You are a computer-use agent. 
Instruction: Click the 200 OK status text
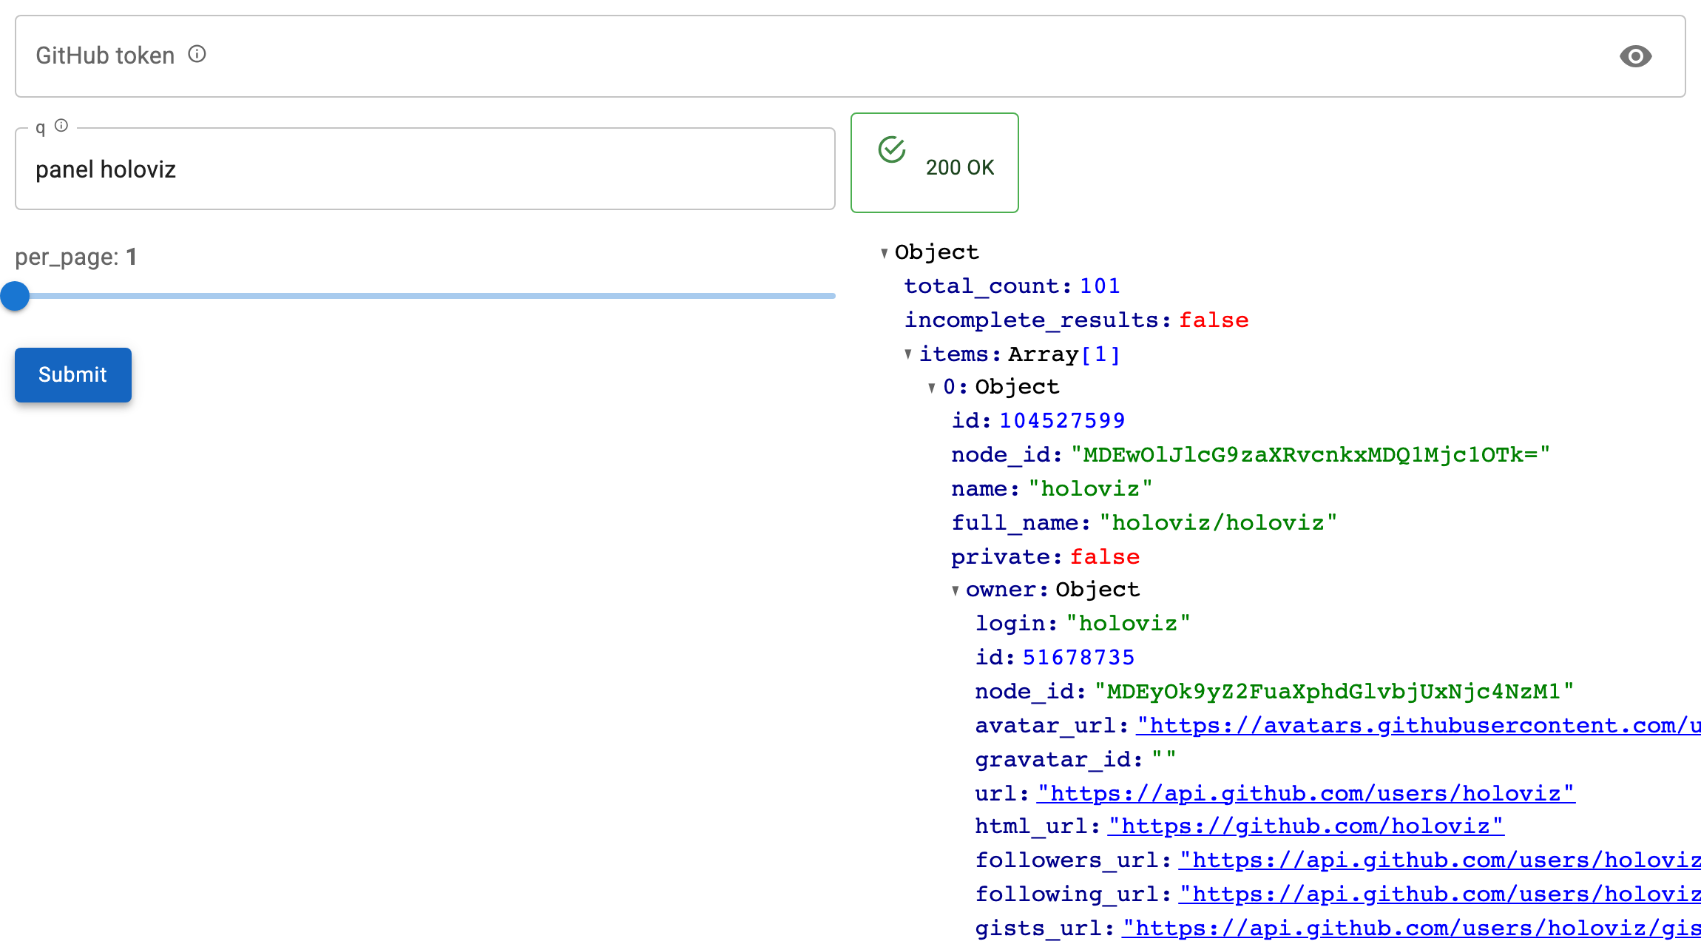coord(960,168)
